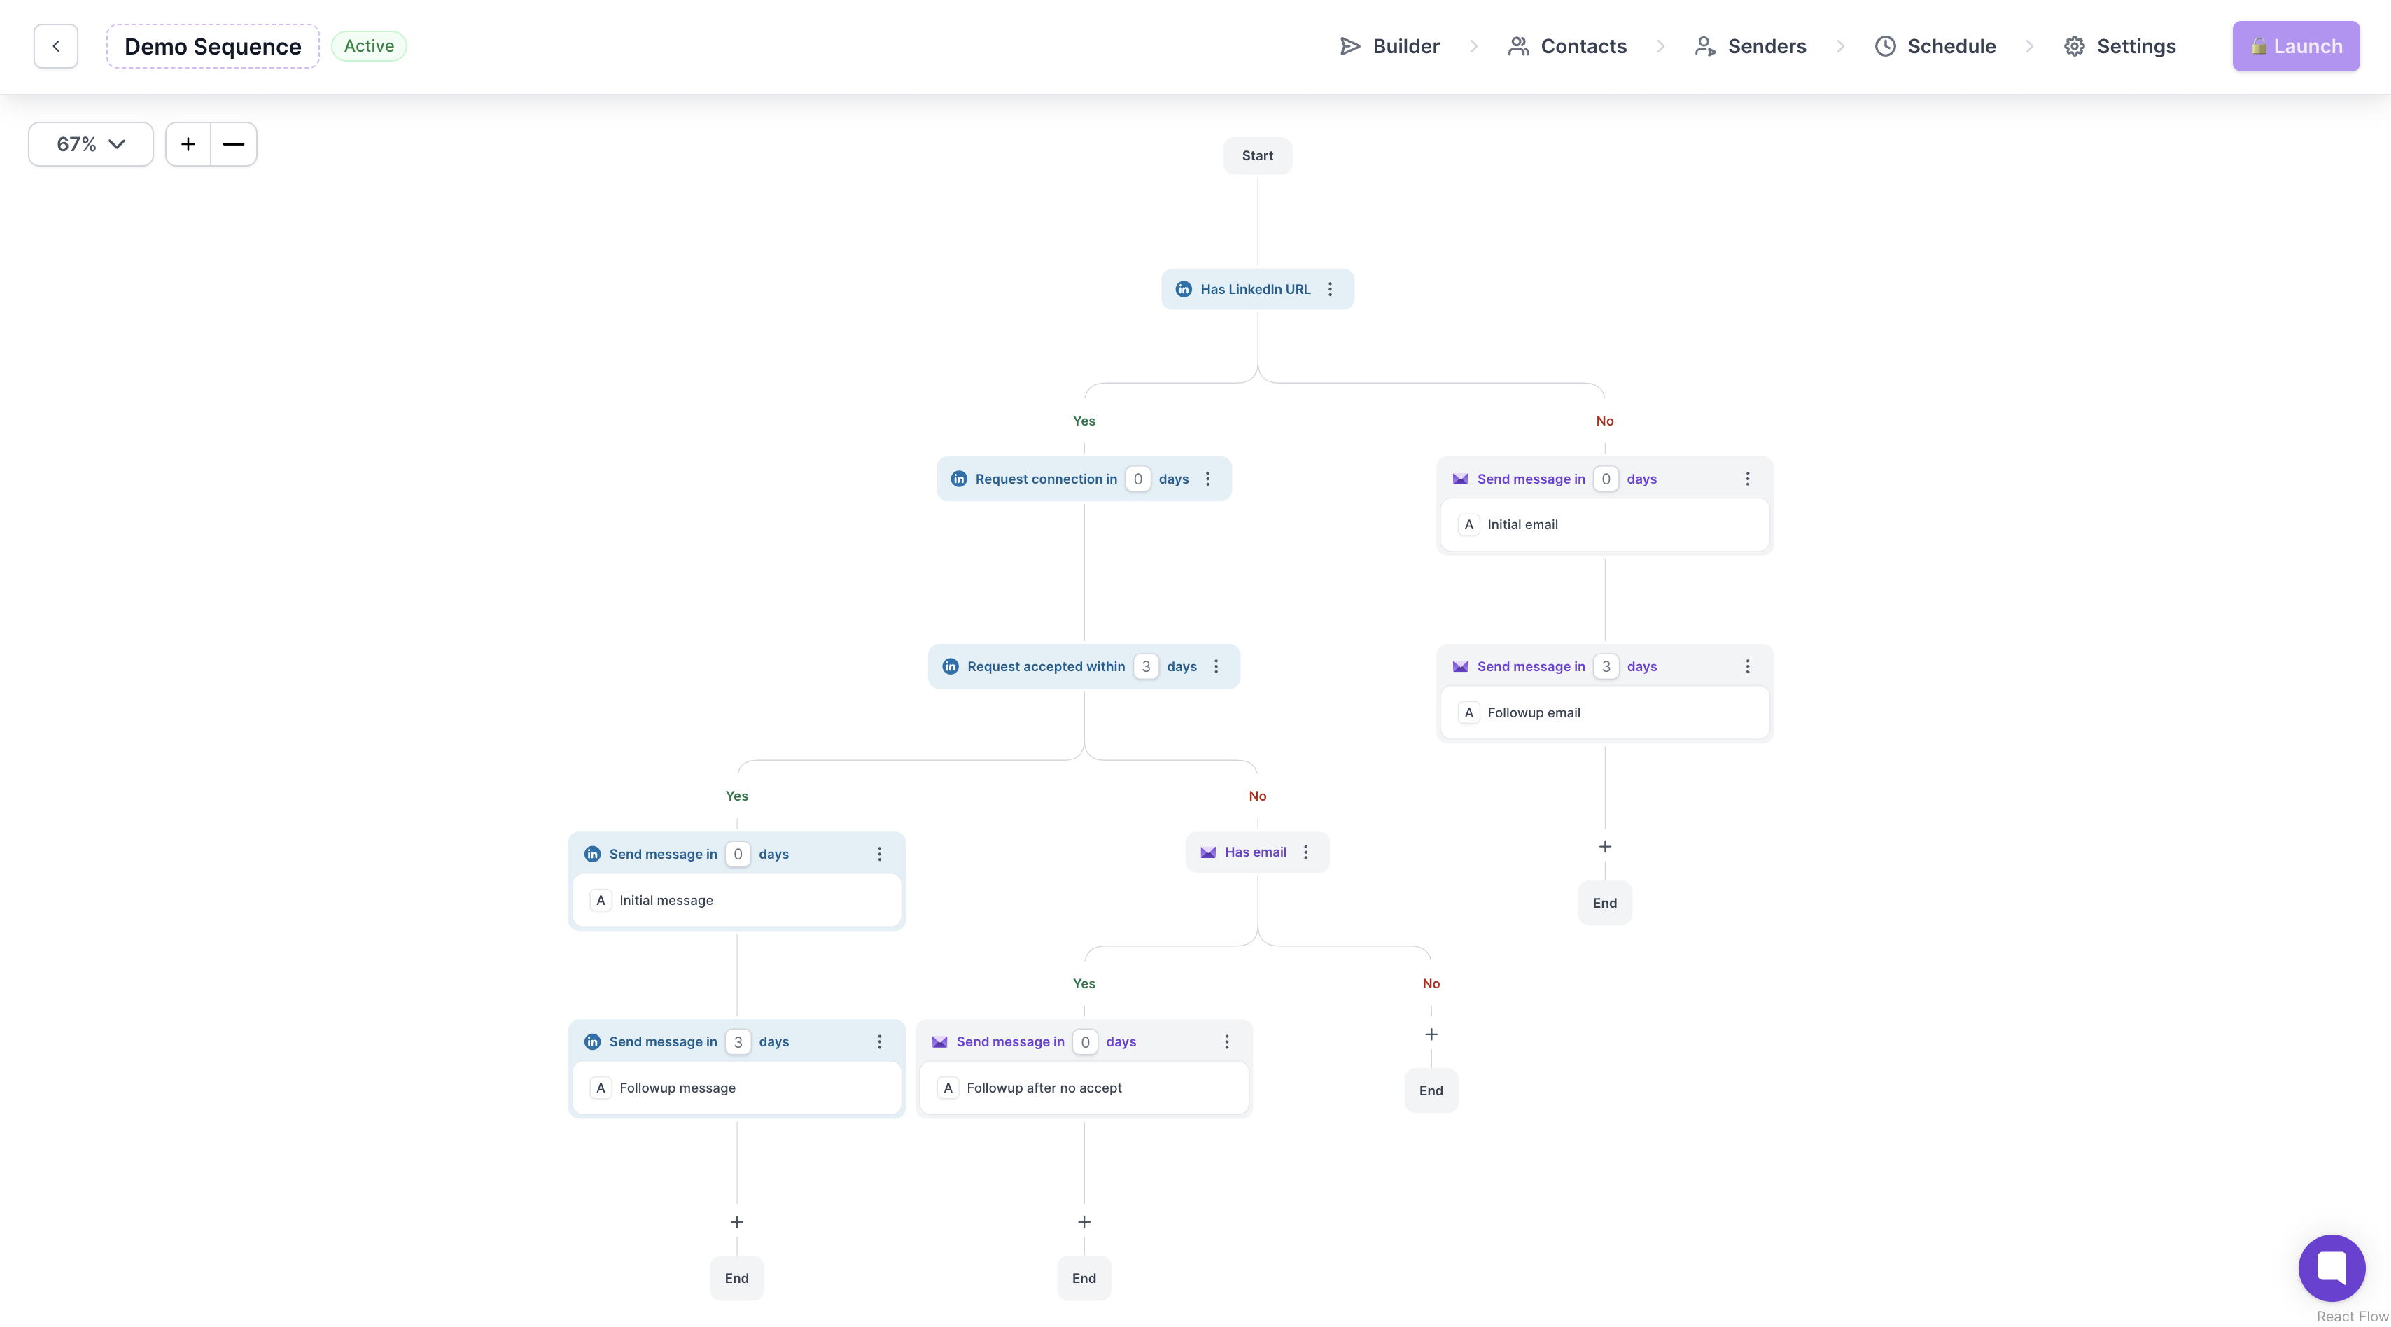Click the LinkedIn icon on Request connection

[959, 479]
